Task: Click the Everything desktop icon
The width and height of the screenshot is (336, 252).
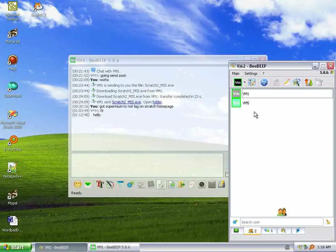Action: coord(12,143)
